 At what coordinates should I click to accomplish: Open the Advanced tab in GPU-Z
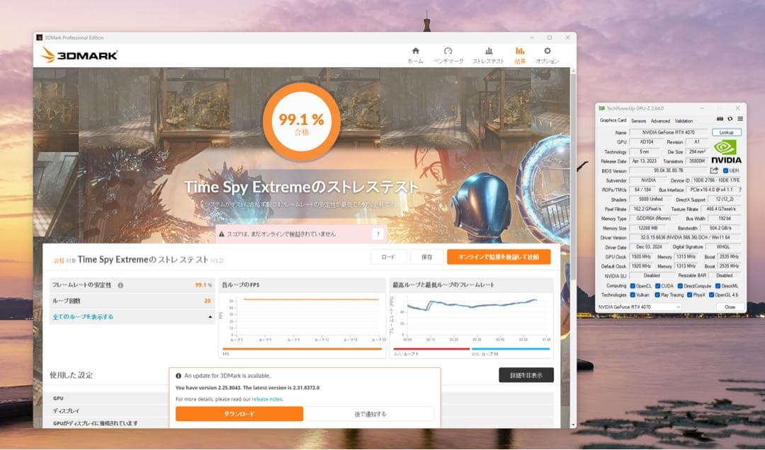click(660, 121)
